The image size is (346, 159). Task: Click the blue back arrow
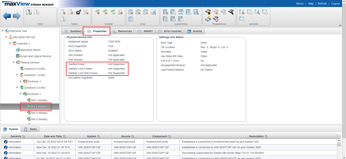(x=7, y=16)
